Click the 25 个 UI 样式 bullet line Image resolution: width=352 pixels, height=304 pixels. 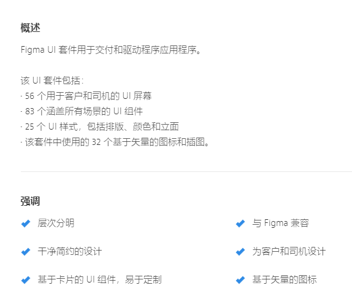(100, 127)
